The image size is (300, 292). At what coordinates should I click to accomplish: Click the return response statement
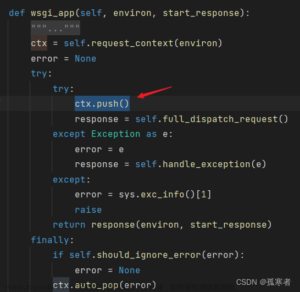pos(162,225)
